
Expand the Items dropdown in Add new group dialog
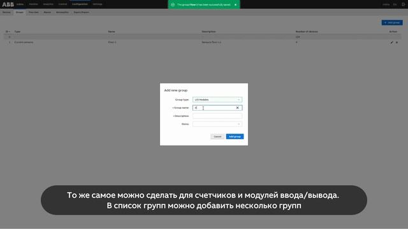tap(217, 124)
